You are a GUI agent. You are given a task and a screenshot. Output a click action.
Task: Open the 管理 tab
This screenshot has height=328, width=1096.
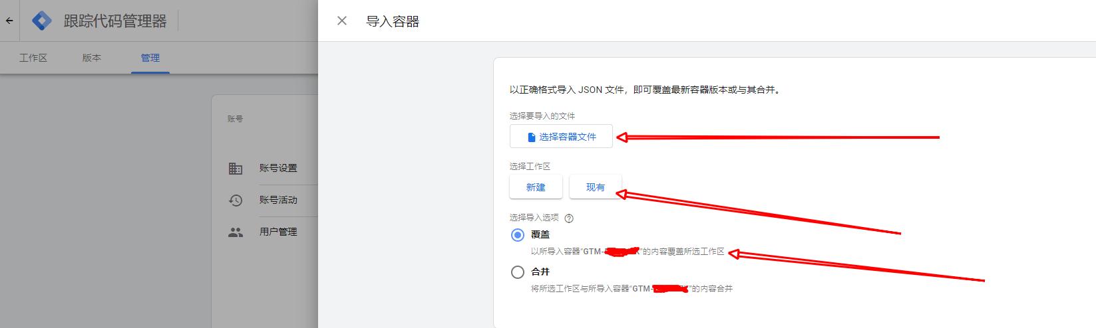[150, 58]
